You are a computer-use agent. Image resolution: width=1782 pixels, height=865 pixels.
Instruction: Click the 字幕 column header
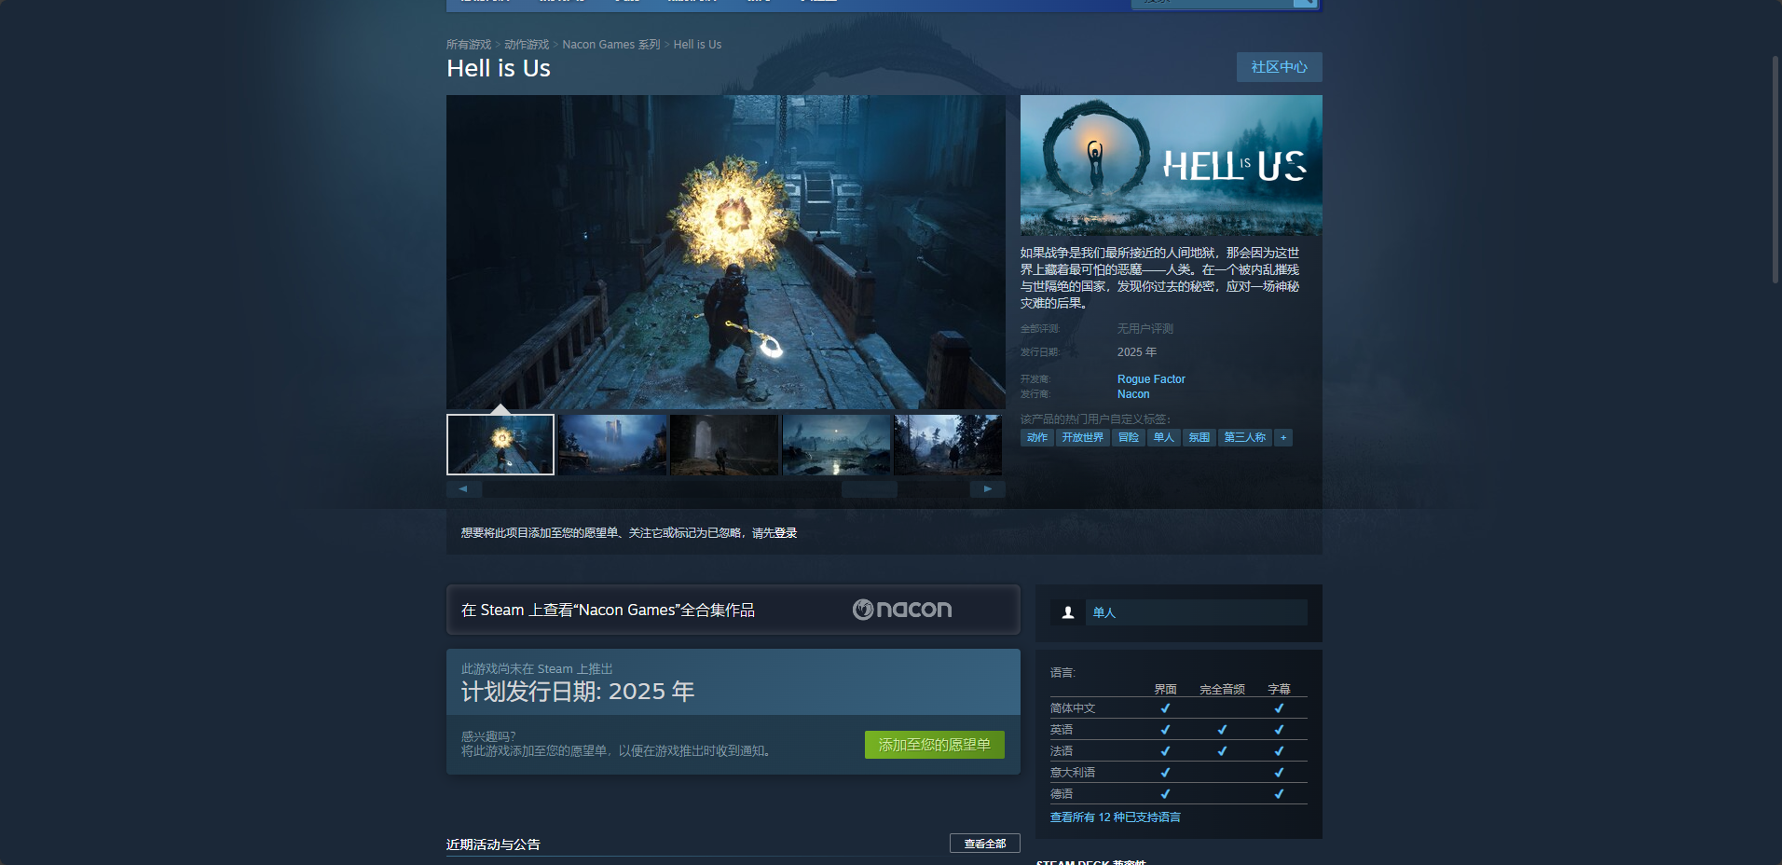[1279, 689]
